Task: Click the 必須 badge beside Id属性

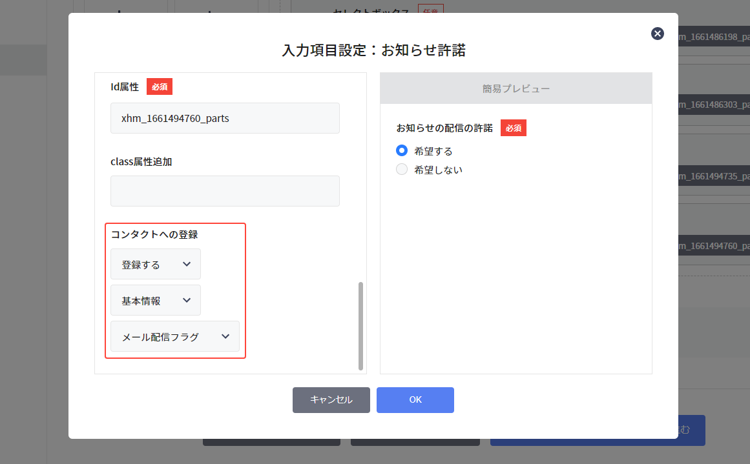Action: 160,86
